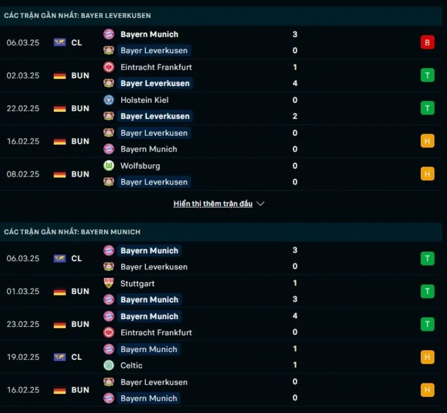
Task: Click the downward arrow next to show more matches
Action: [260, 204]
